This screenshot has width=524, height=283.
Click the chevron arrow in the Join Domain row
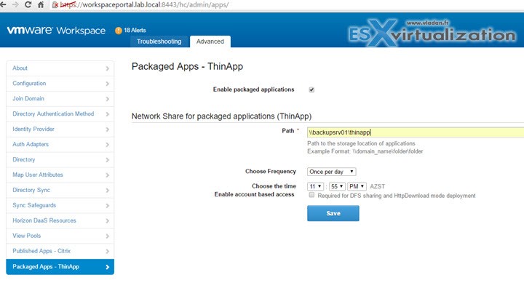pyautogui.click(x=107, y=99)
